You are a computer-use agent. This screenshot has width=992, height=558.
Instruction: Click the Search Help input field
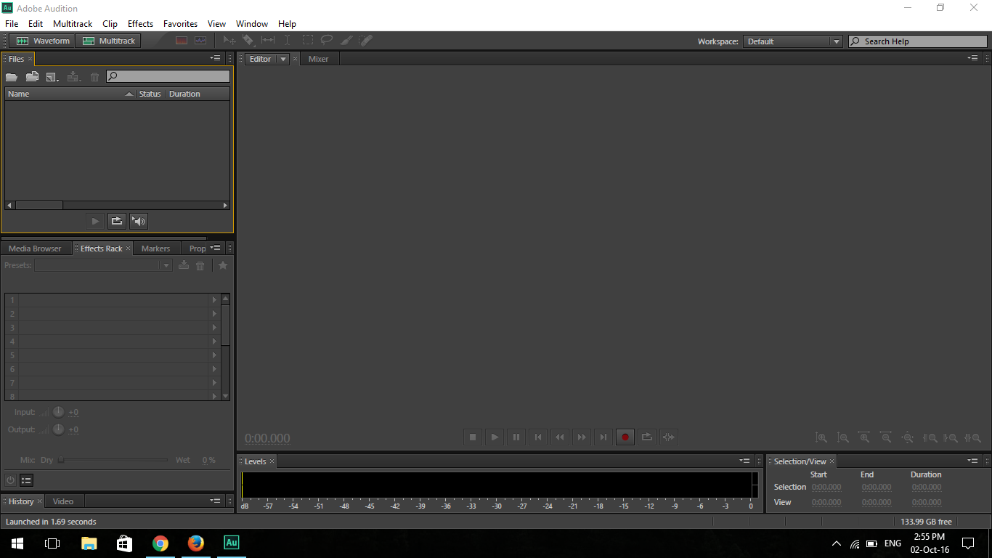click(x=918, y=41)
